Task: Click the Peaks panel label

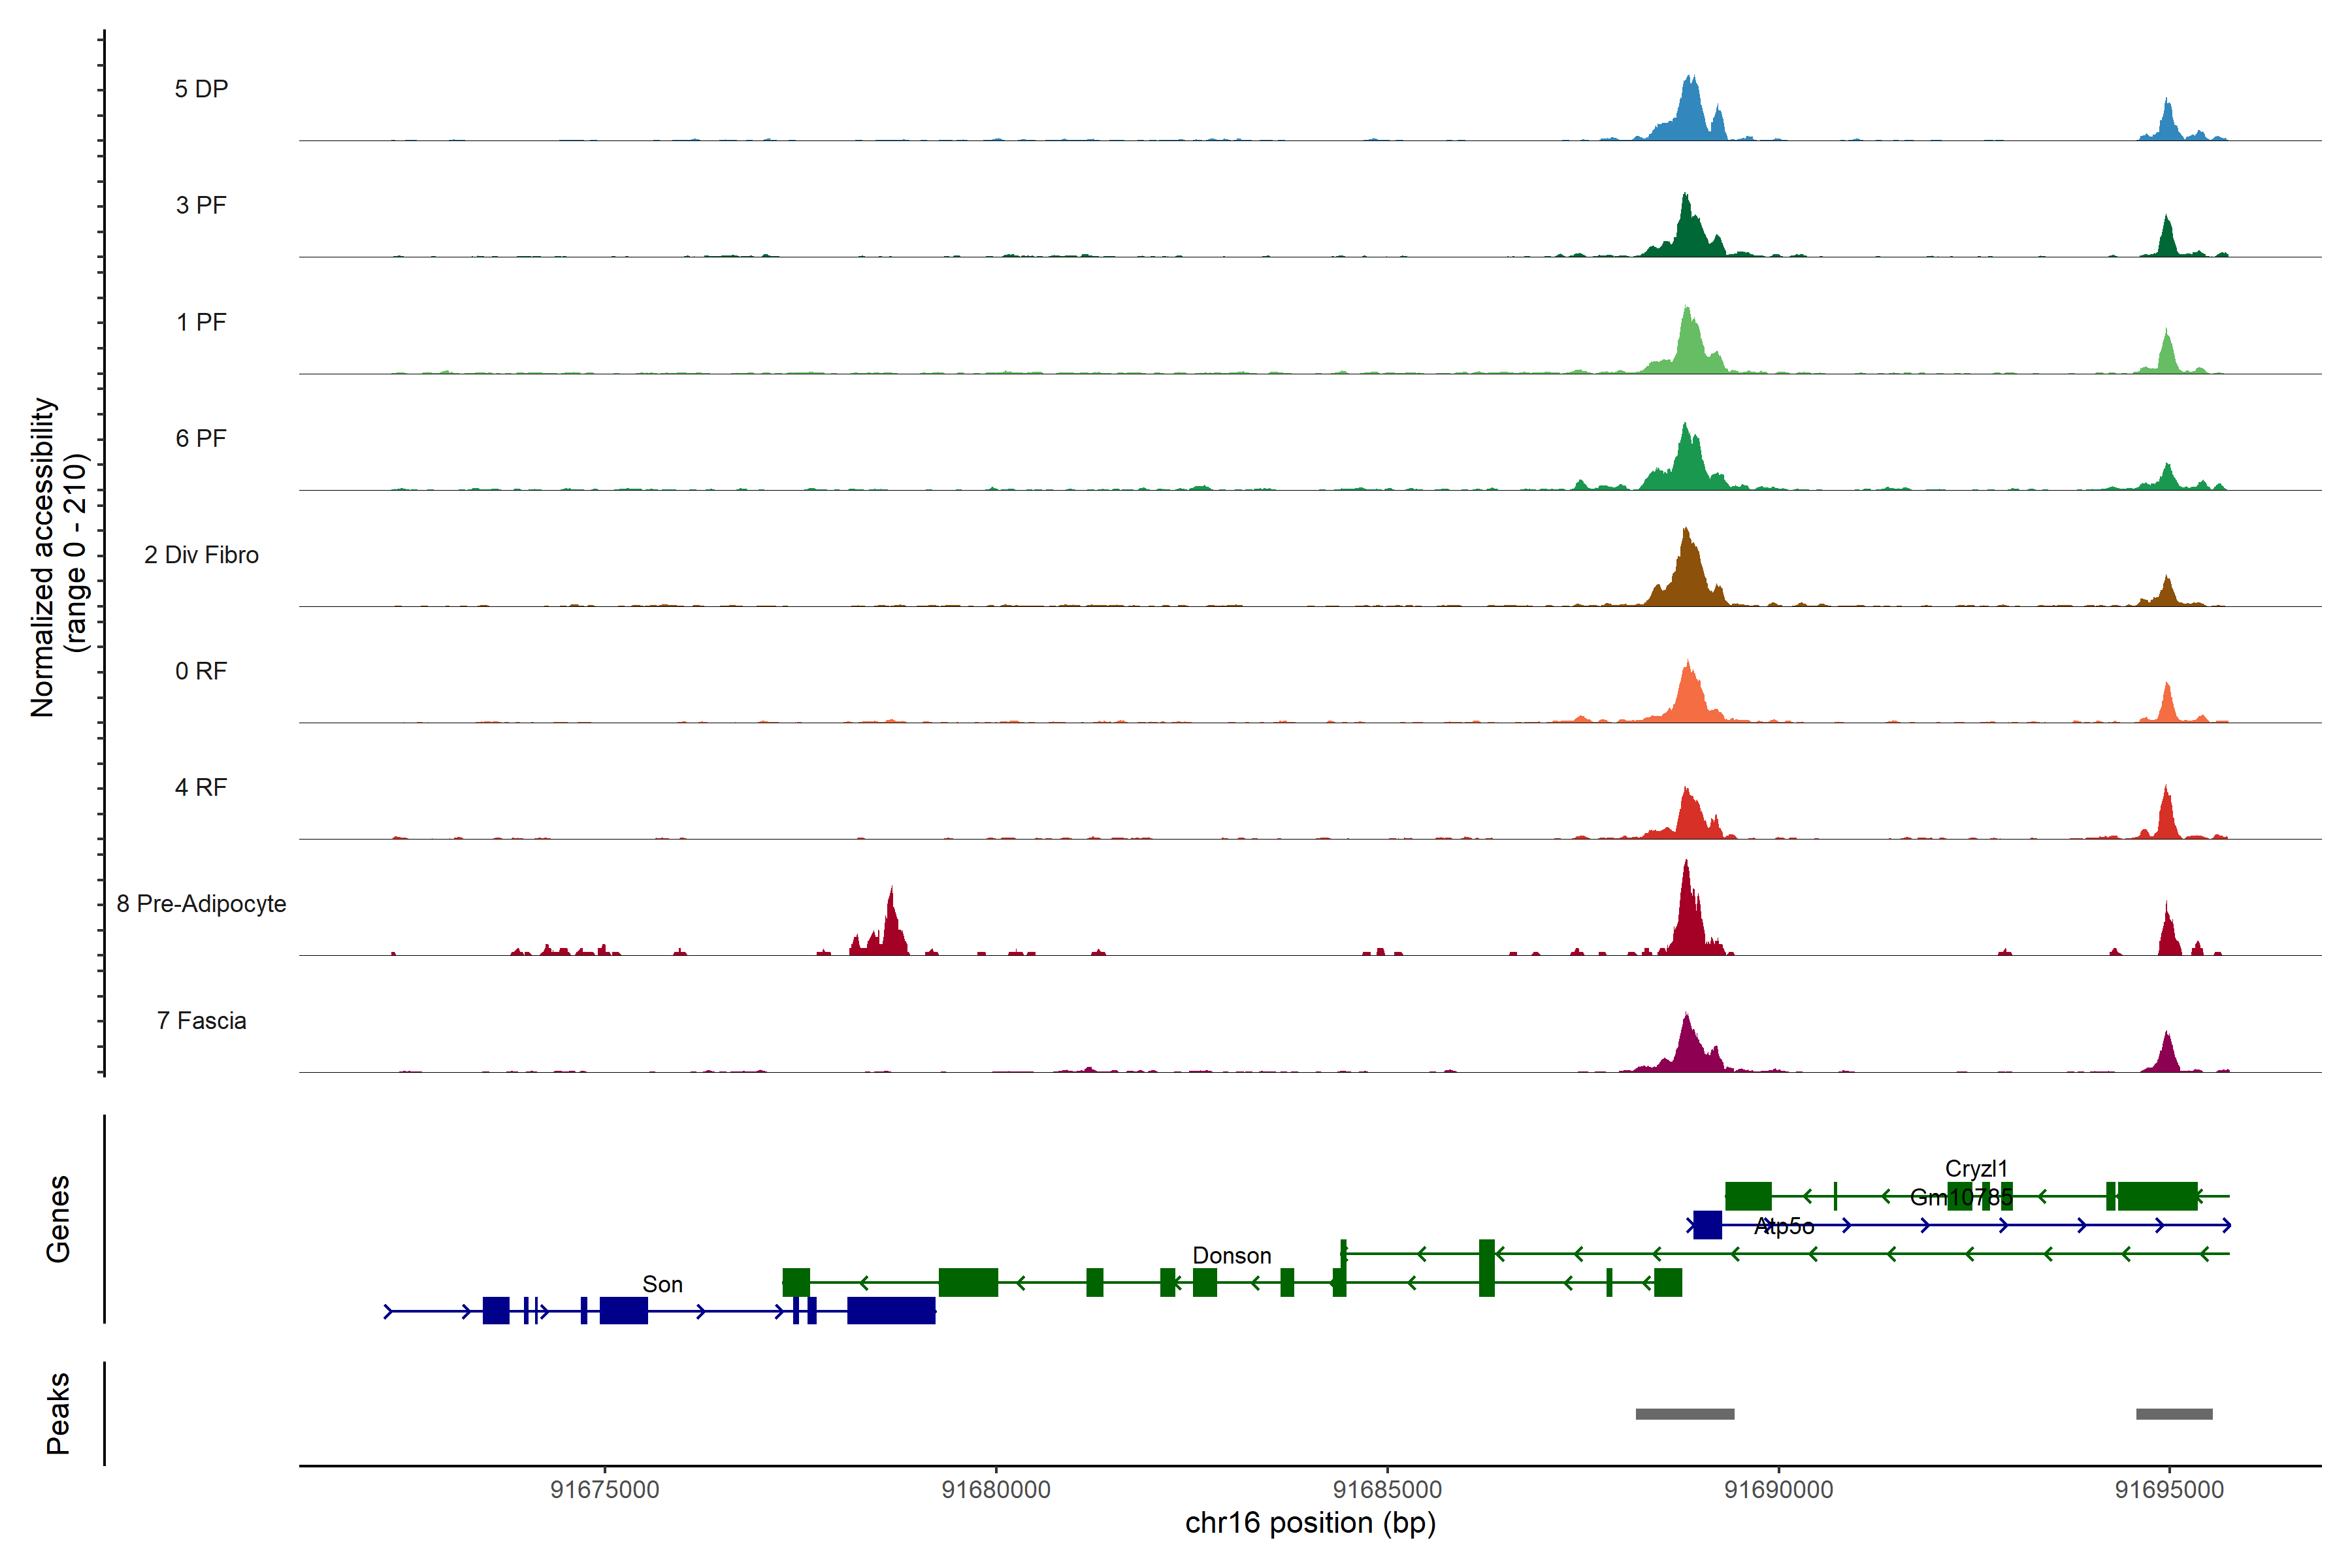Action: [58, 1413]
